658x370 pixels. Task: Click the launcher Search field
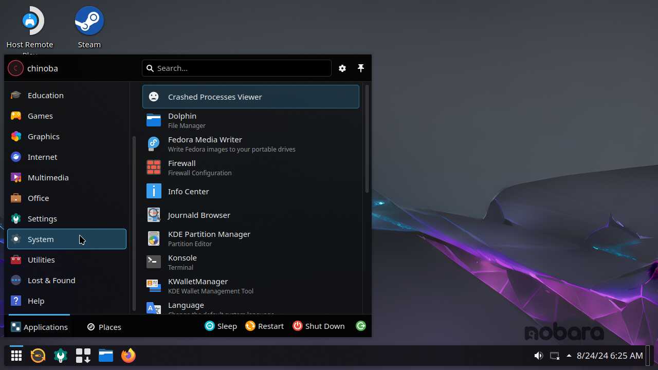[x=236, y=68]
